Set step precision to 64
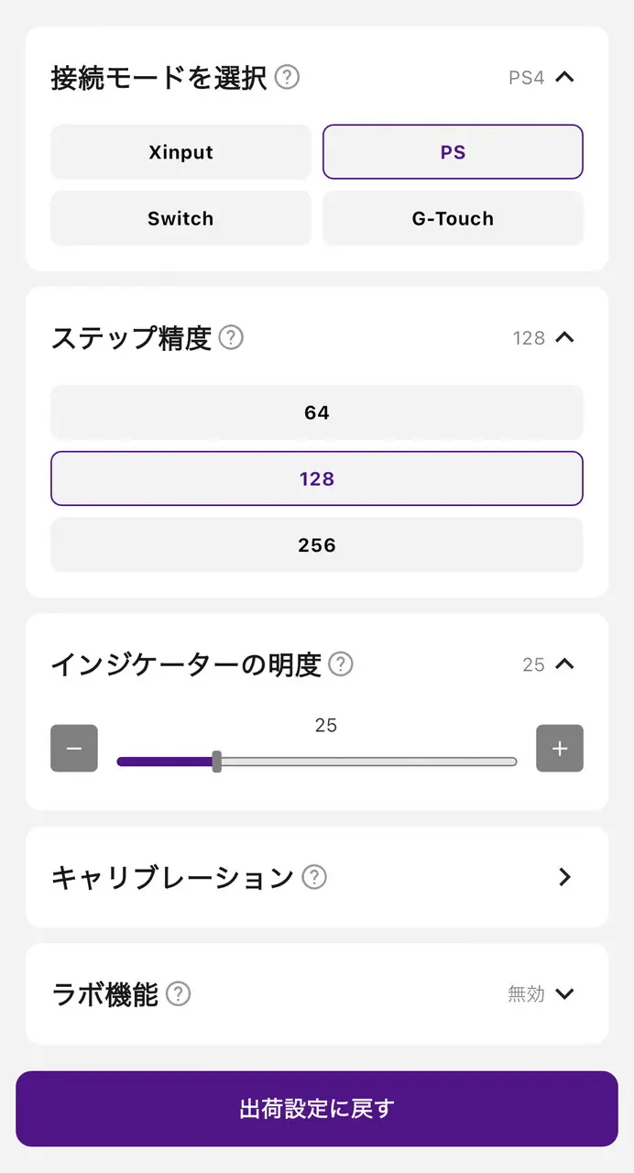 pos(317,412)
